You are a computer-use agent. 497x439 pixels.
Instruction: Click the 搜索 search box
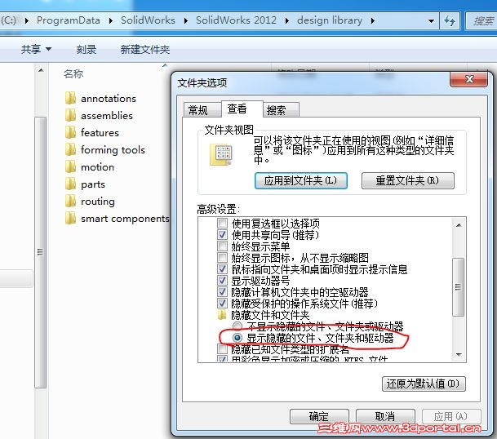coord(481,21)
